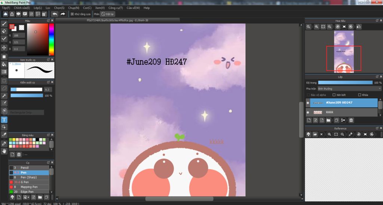Hide the #June209 HĐ247 layer

308,103
